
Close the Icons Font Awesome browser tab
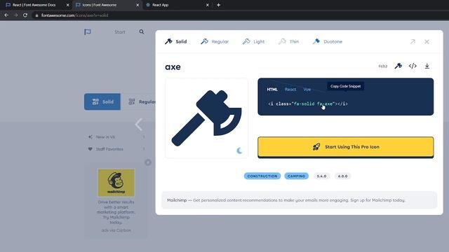[138, 5]
